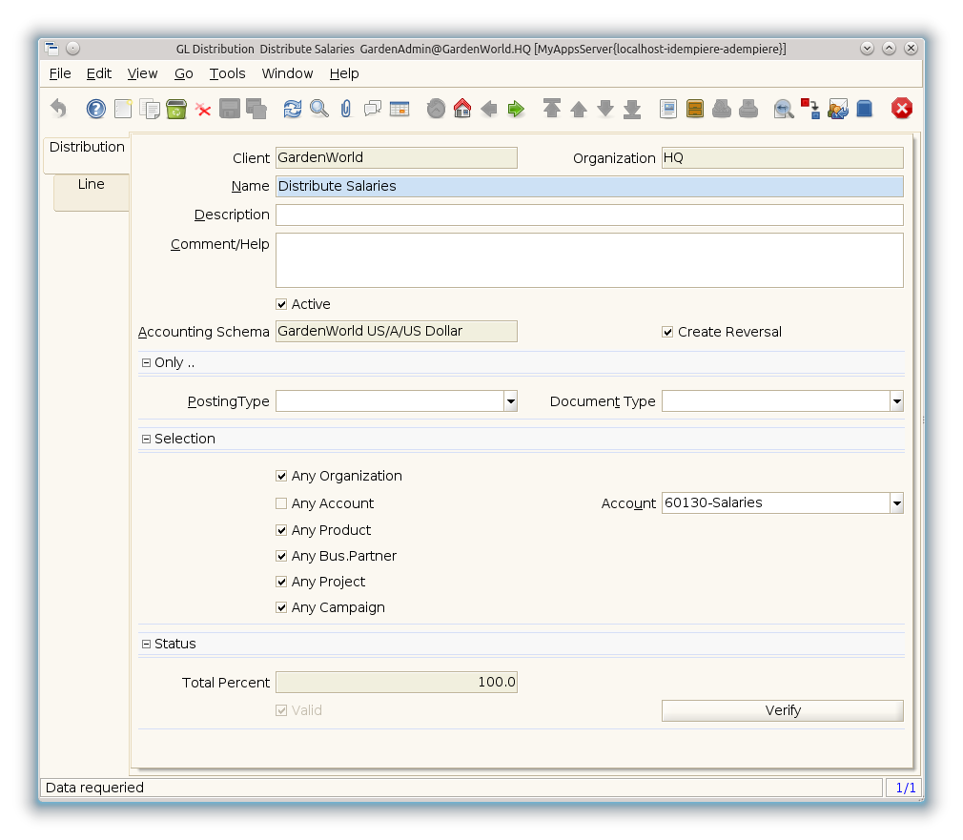This screenshot has width=963, height=840.
Task: Open record lookup with magnifier icon
Action: tap(319, 109)
